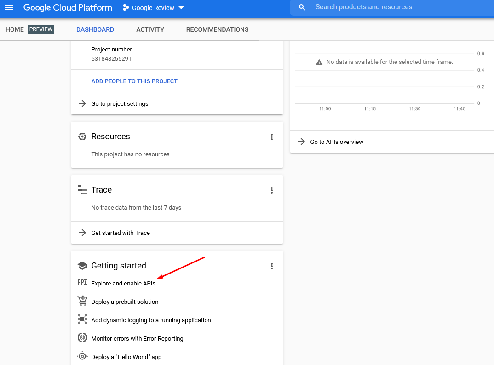
Task: Click the Google Review project icon
Action: [x=126, y=7]
